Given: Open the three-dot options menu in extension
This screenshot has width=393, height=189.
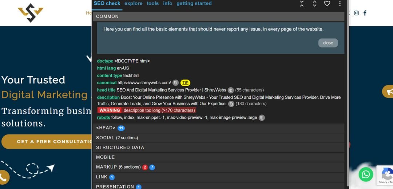Looking at the screenshot, I should click(340, 4).
